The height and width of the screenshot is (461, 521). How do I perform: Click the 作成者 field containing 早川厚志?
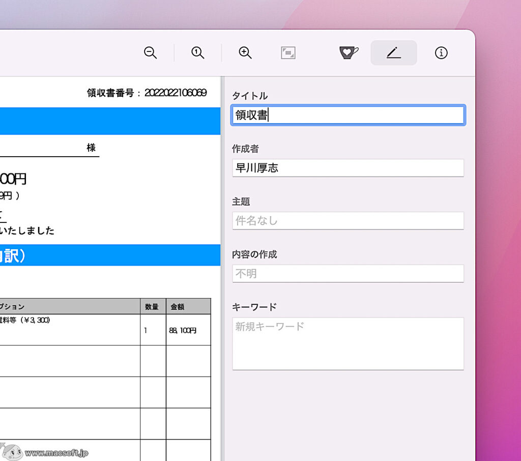point(348,168)
